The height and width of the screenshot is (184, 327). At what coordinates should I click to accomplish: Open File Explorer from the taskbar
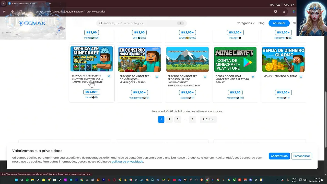coord(33,180)
